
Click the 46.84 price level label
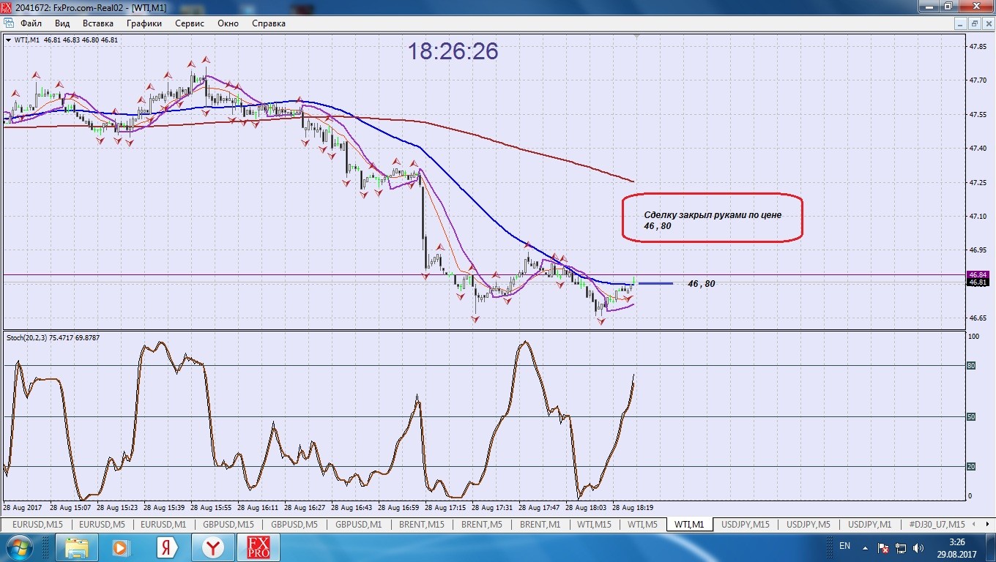point(977,274)
